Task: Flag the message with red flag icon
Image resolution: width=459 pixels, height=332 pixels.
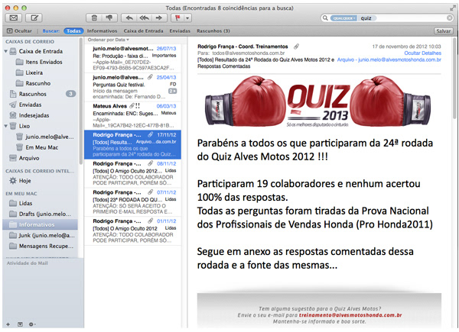Action: point(177,18)
